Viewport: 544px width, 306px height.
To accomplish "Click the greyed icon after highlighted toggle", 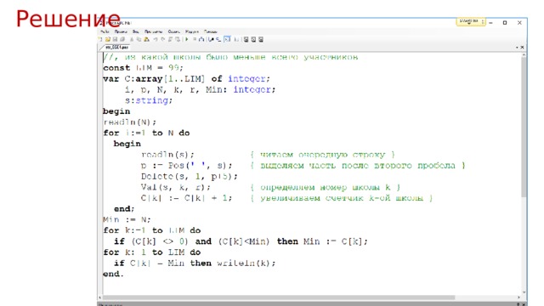I will (x=236, y=39).
